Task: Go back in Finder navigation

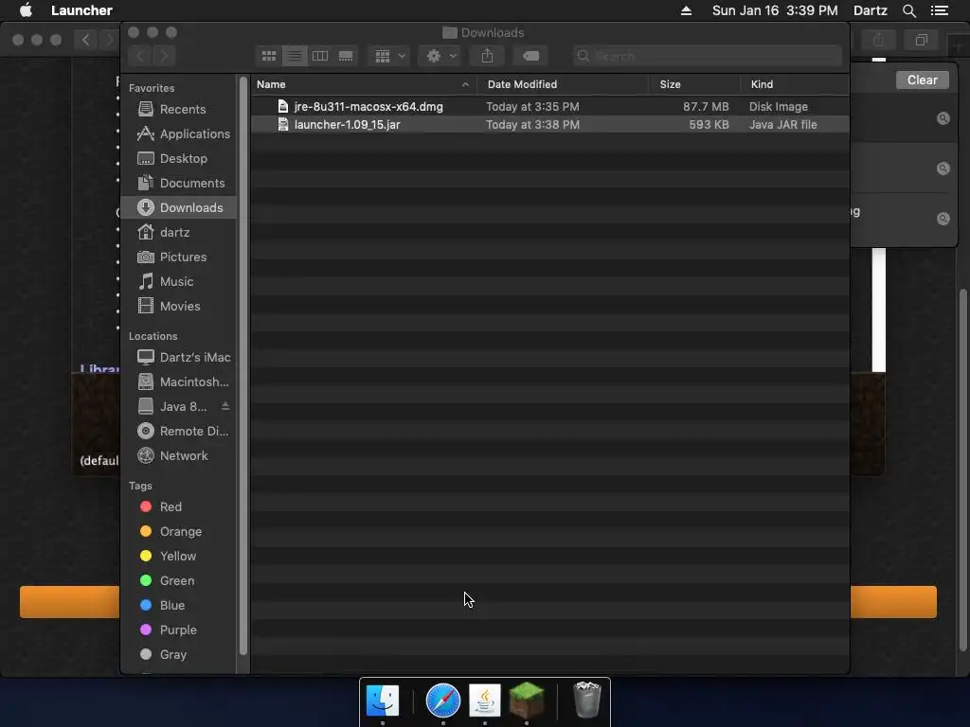Action: tap(140, 56)
